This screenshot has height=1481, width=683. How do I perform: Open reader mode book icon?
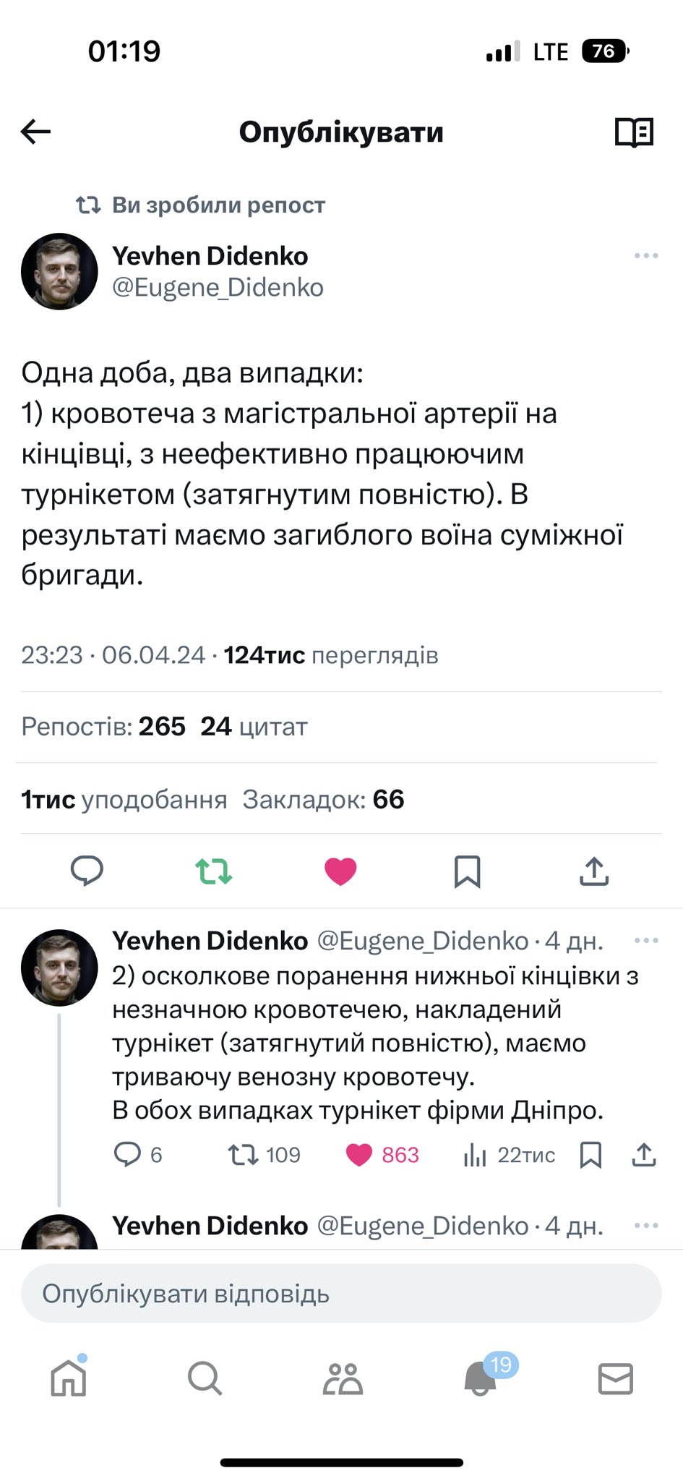[634, 132]
